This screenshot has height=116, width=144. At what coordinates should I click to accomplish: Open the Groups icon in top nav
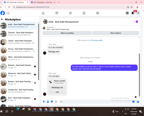(x=98, y=13)
